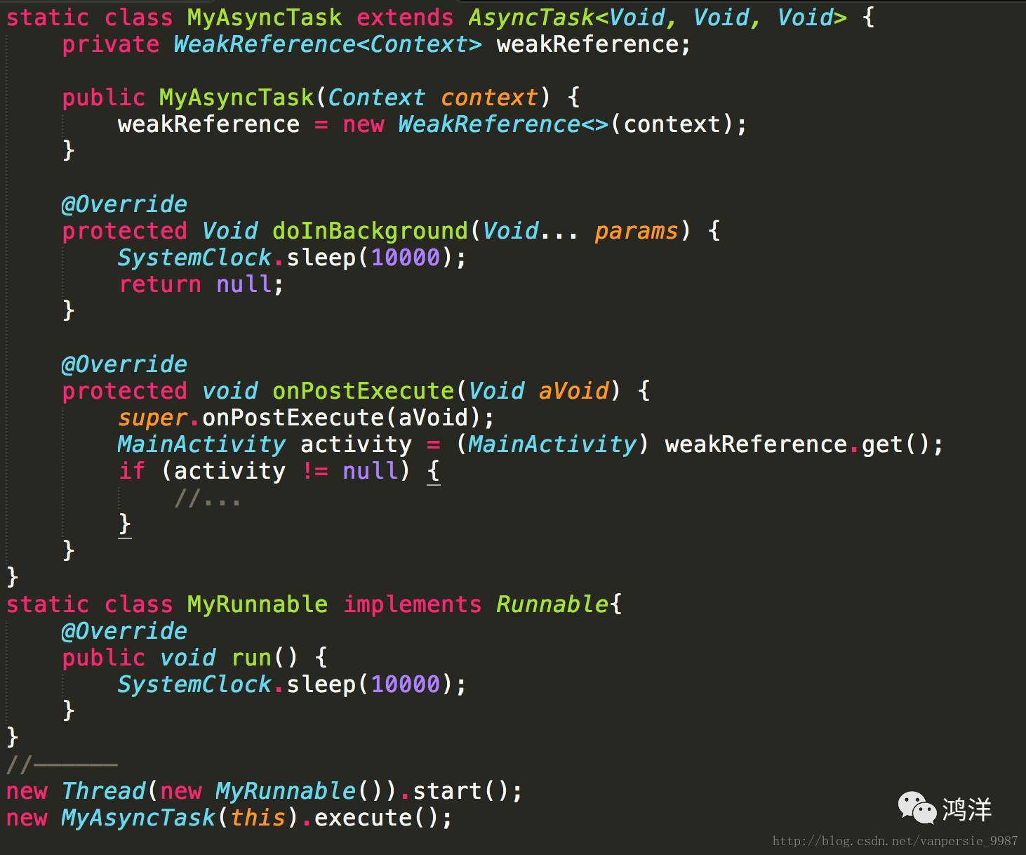The width and height of the screenshot is (1026, 855).
Task: Click 'get()' call on weakReference
Action: [896, 444]
